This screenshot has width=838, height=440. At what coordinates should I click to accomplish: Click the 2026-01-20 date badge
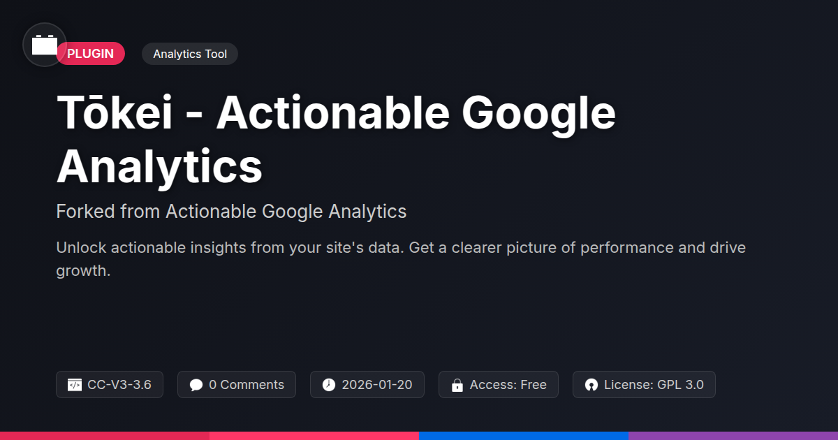(367, 385)
